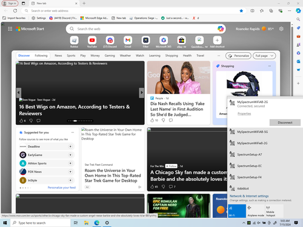Open the page settings gear icon
This screenshot has height=227, width=303.
pyautogui.click(x=281, y=29)
